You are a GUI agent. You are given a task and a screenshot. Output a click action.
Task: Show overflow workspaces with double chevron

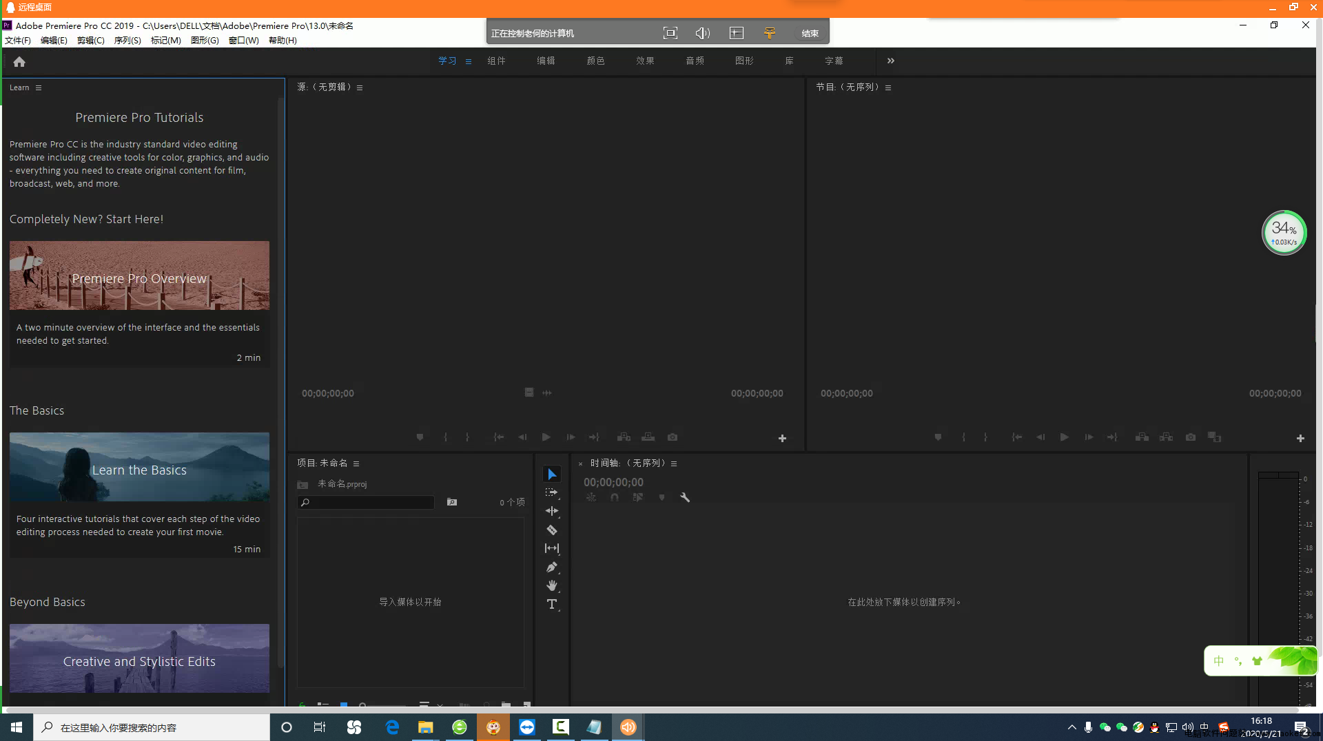(x=891, y=61)
